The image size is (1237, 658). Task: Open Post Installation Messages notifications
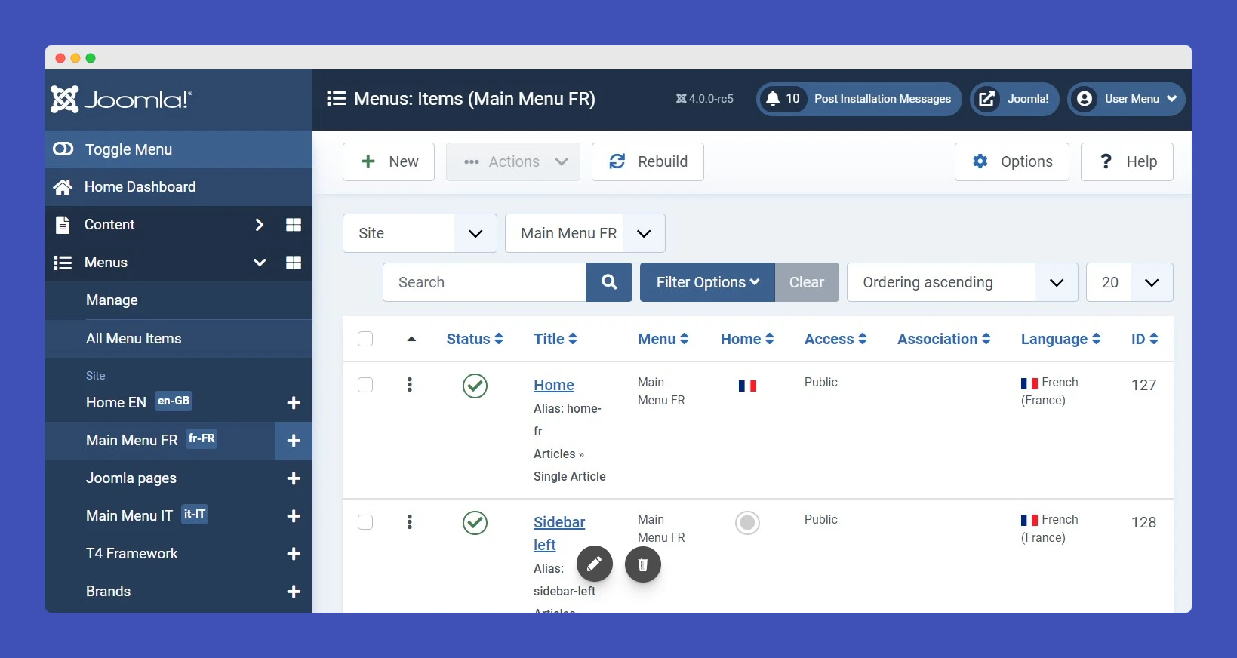tap(859, 99)
